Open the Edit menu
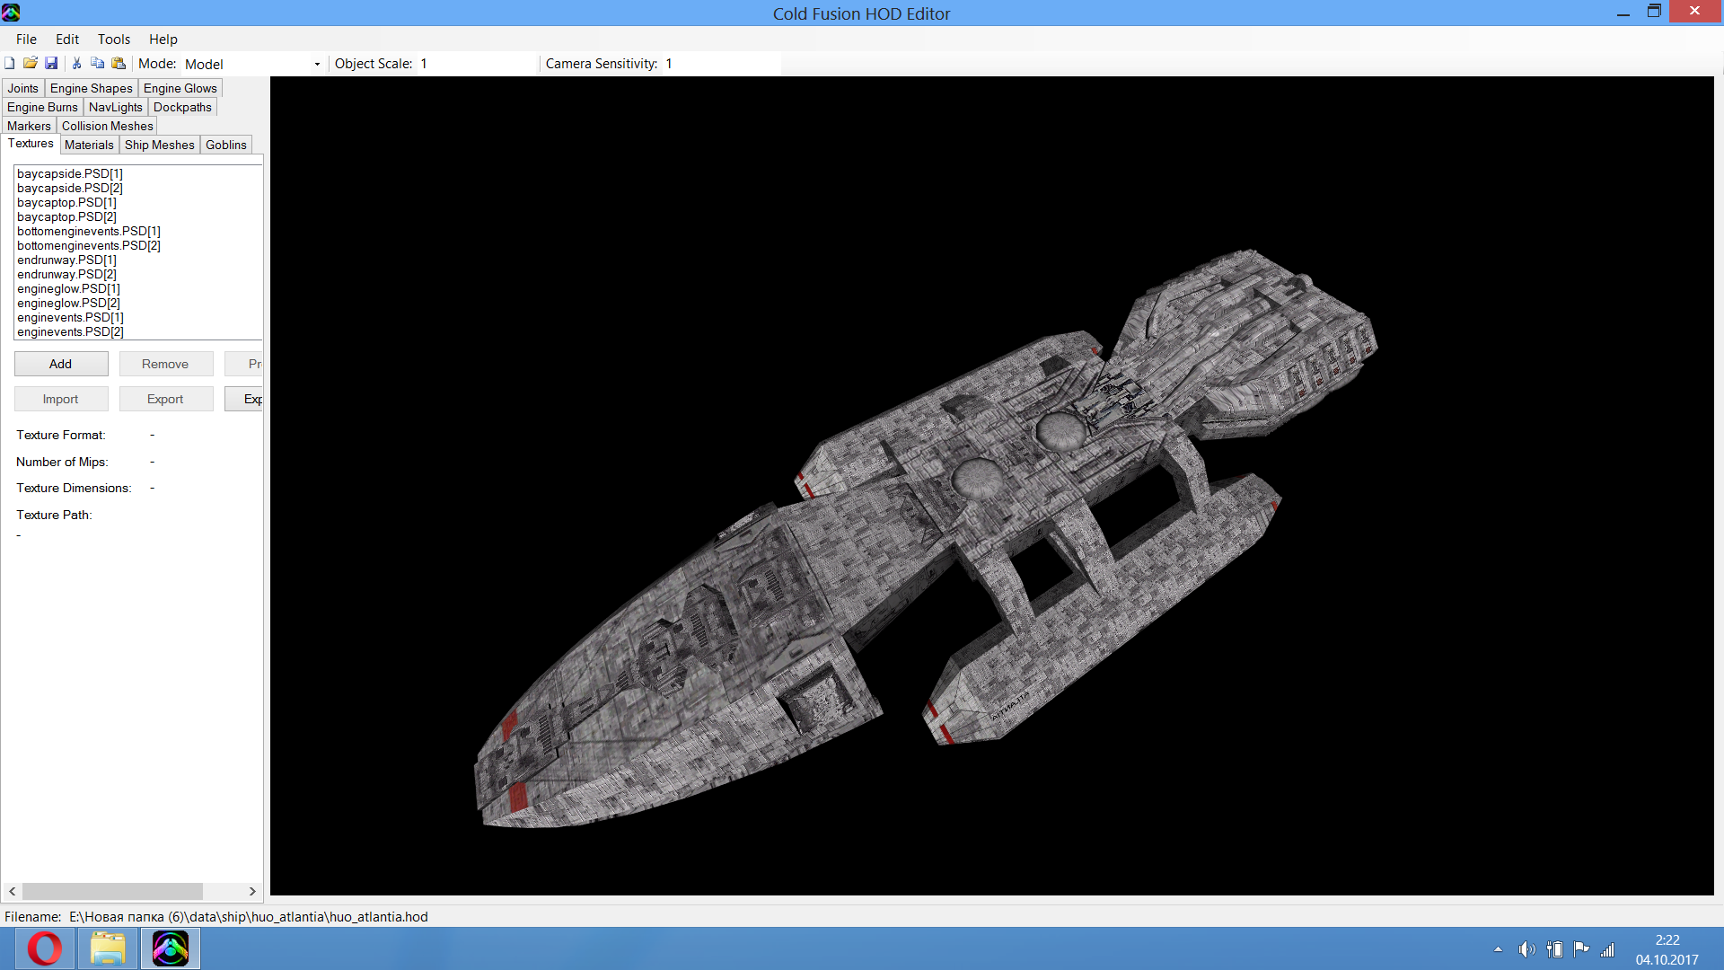Image resolution: width=1724 pixels, height=970 pixels. tap(67, 39)
